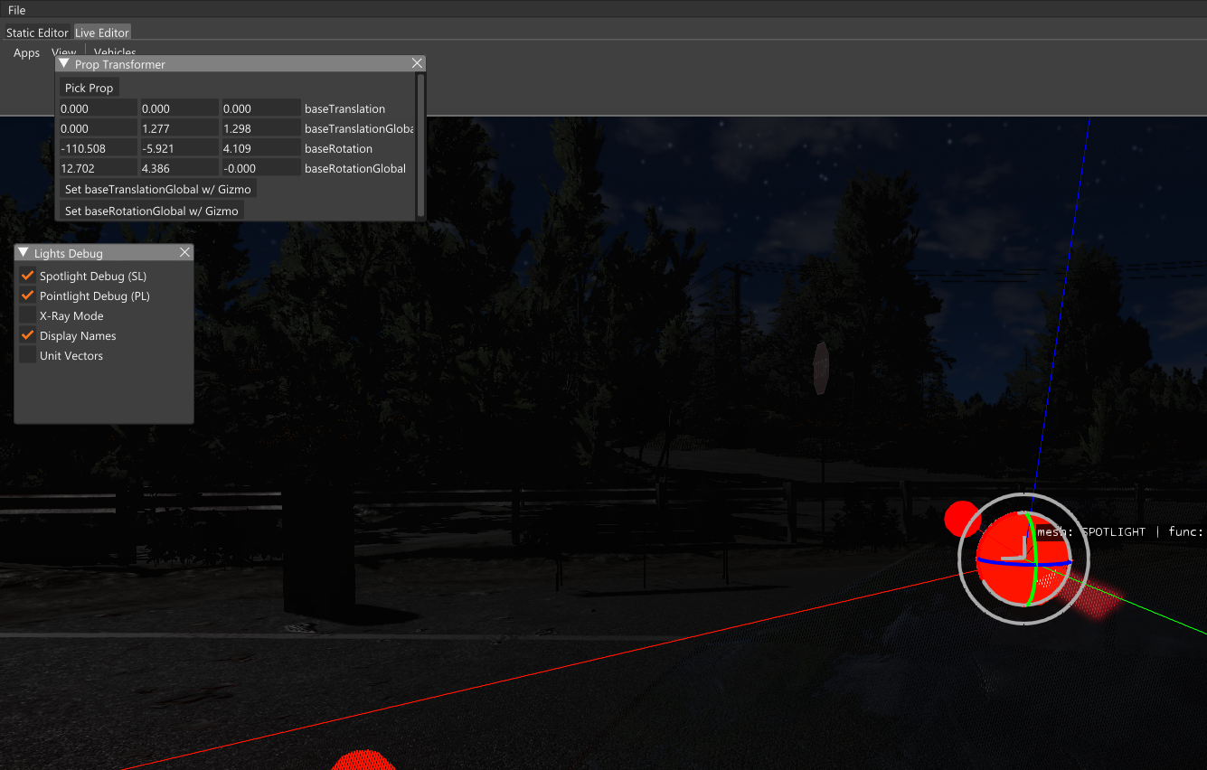Image resolution: width=1207 pixels, height=770 pixels.
Task: Edit the baseRotation field showing 4.109
Action: tap(260, 148)
